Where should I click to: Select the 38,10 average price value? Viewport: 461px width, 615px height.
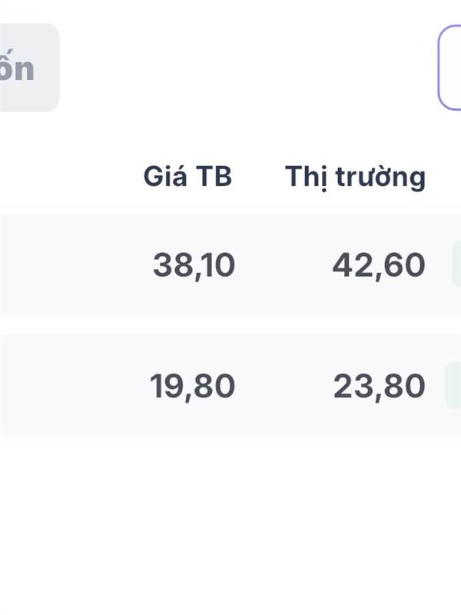(194, 265)
